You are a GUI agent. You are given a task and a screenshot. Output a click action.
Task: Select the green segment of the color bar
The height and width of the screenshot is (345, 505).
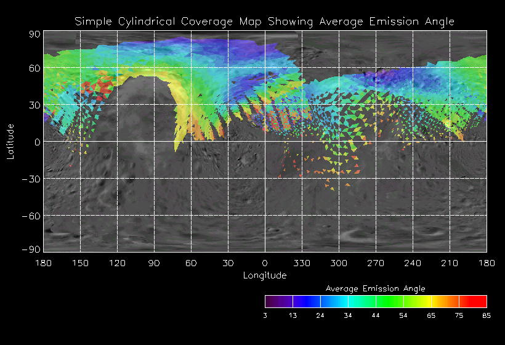(389, 301)
